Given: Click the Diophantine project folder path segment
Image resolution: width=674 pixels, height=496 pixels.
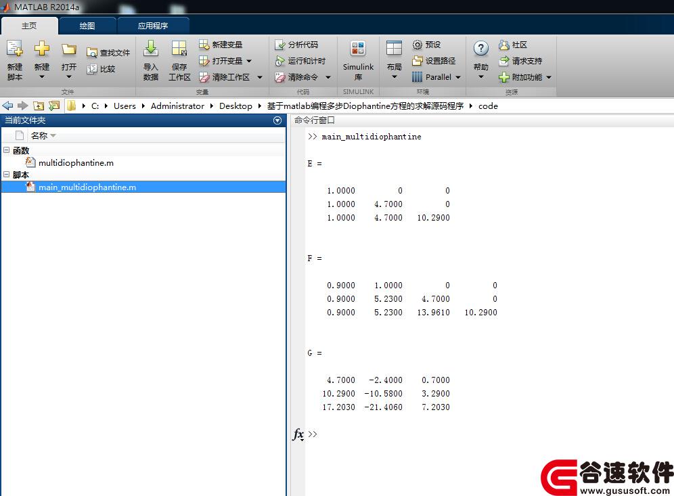Looking at the screenshot, I should pos(365,106).
